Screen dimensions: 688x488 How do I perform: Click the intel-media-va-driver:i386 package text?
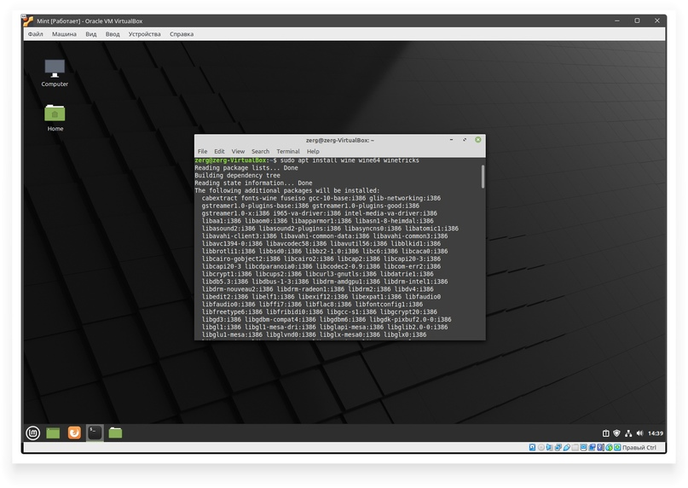coord(390,213)
